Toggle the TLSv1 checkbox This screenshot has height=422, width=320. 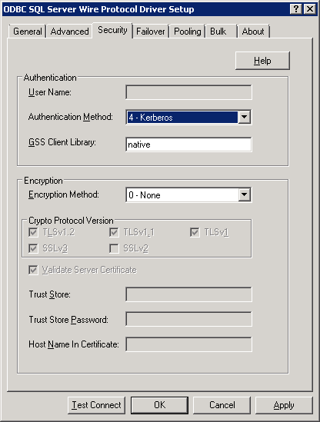tap(195, 232)
